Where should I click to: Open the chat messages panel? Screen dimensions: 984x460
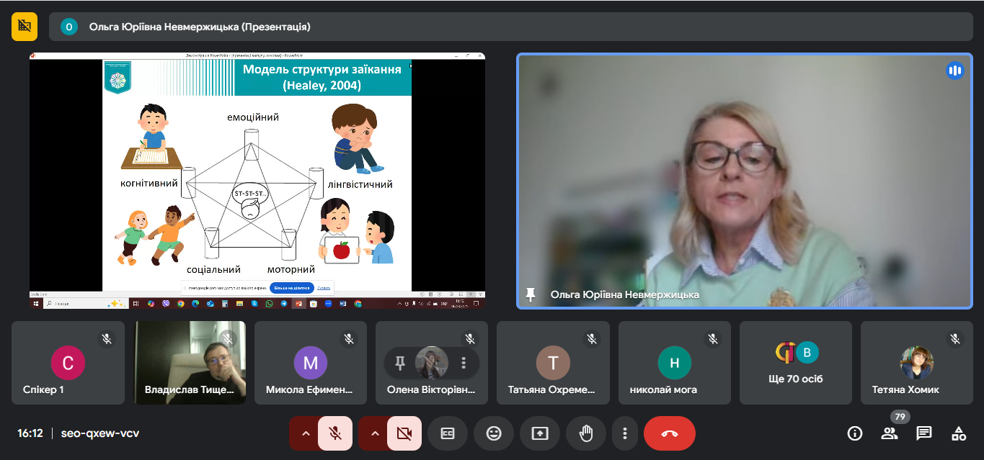(x=924, y=433)
